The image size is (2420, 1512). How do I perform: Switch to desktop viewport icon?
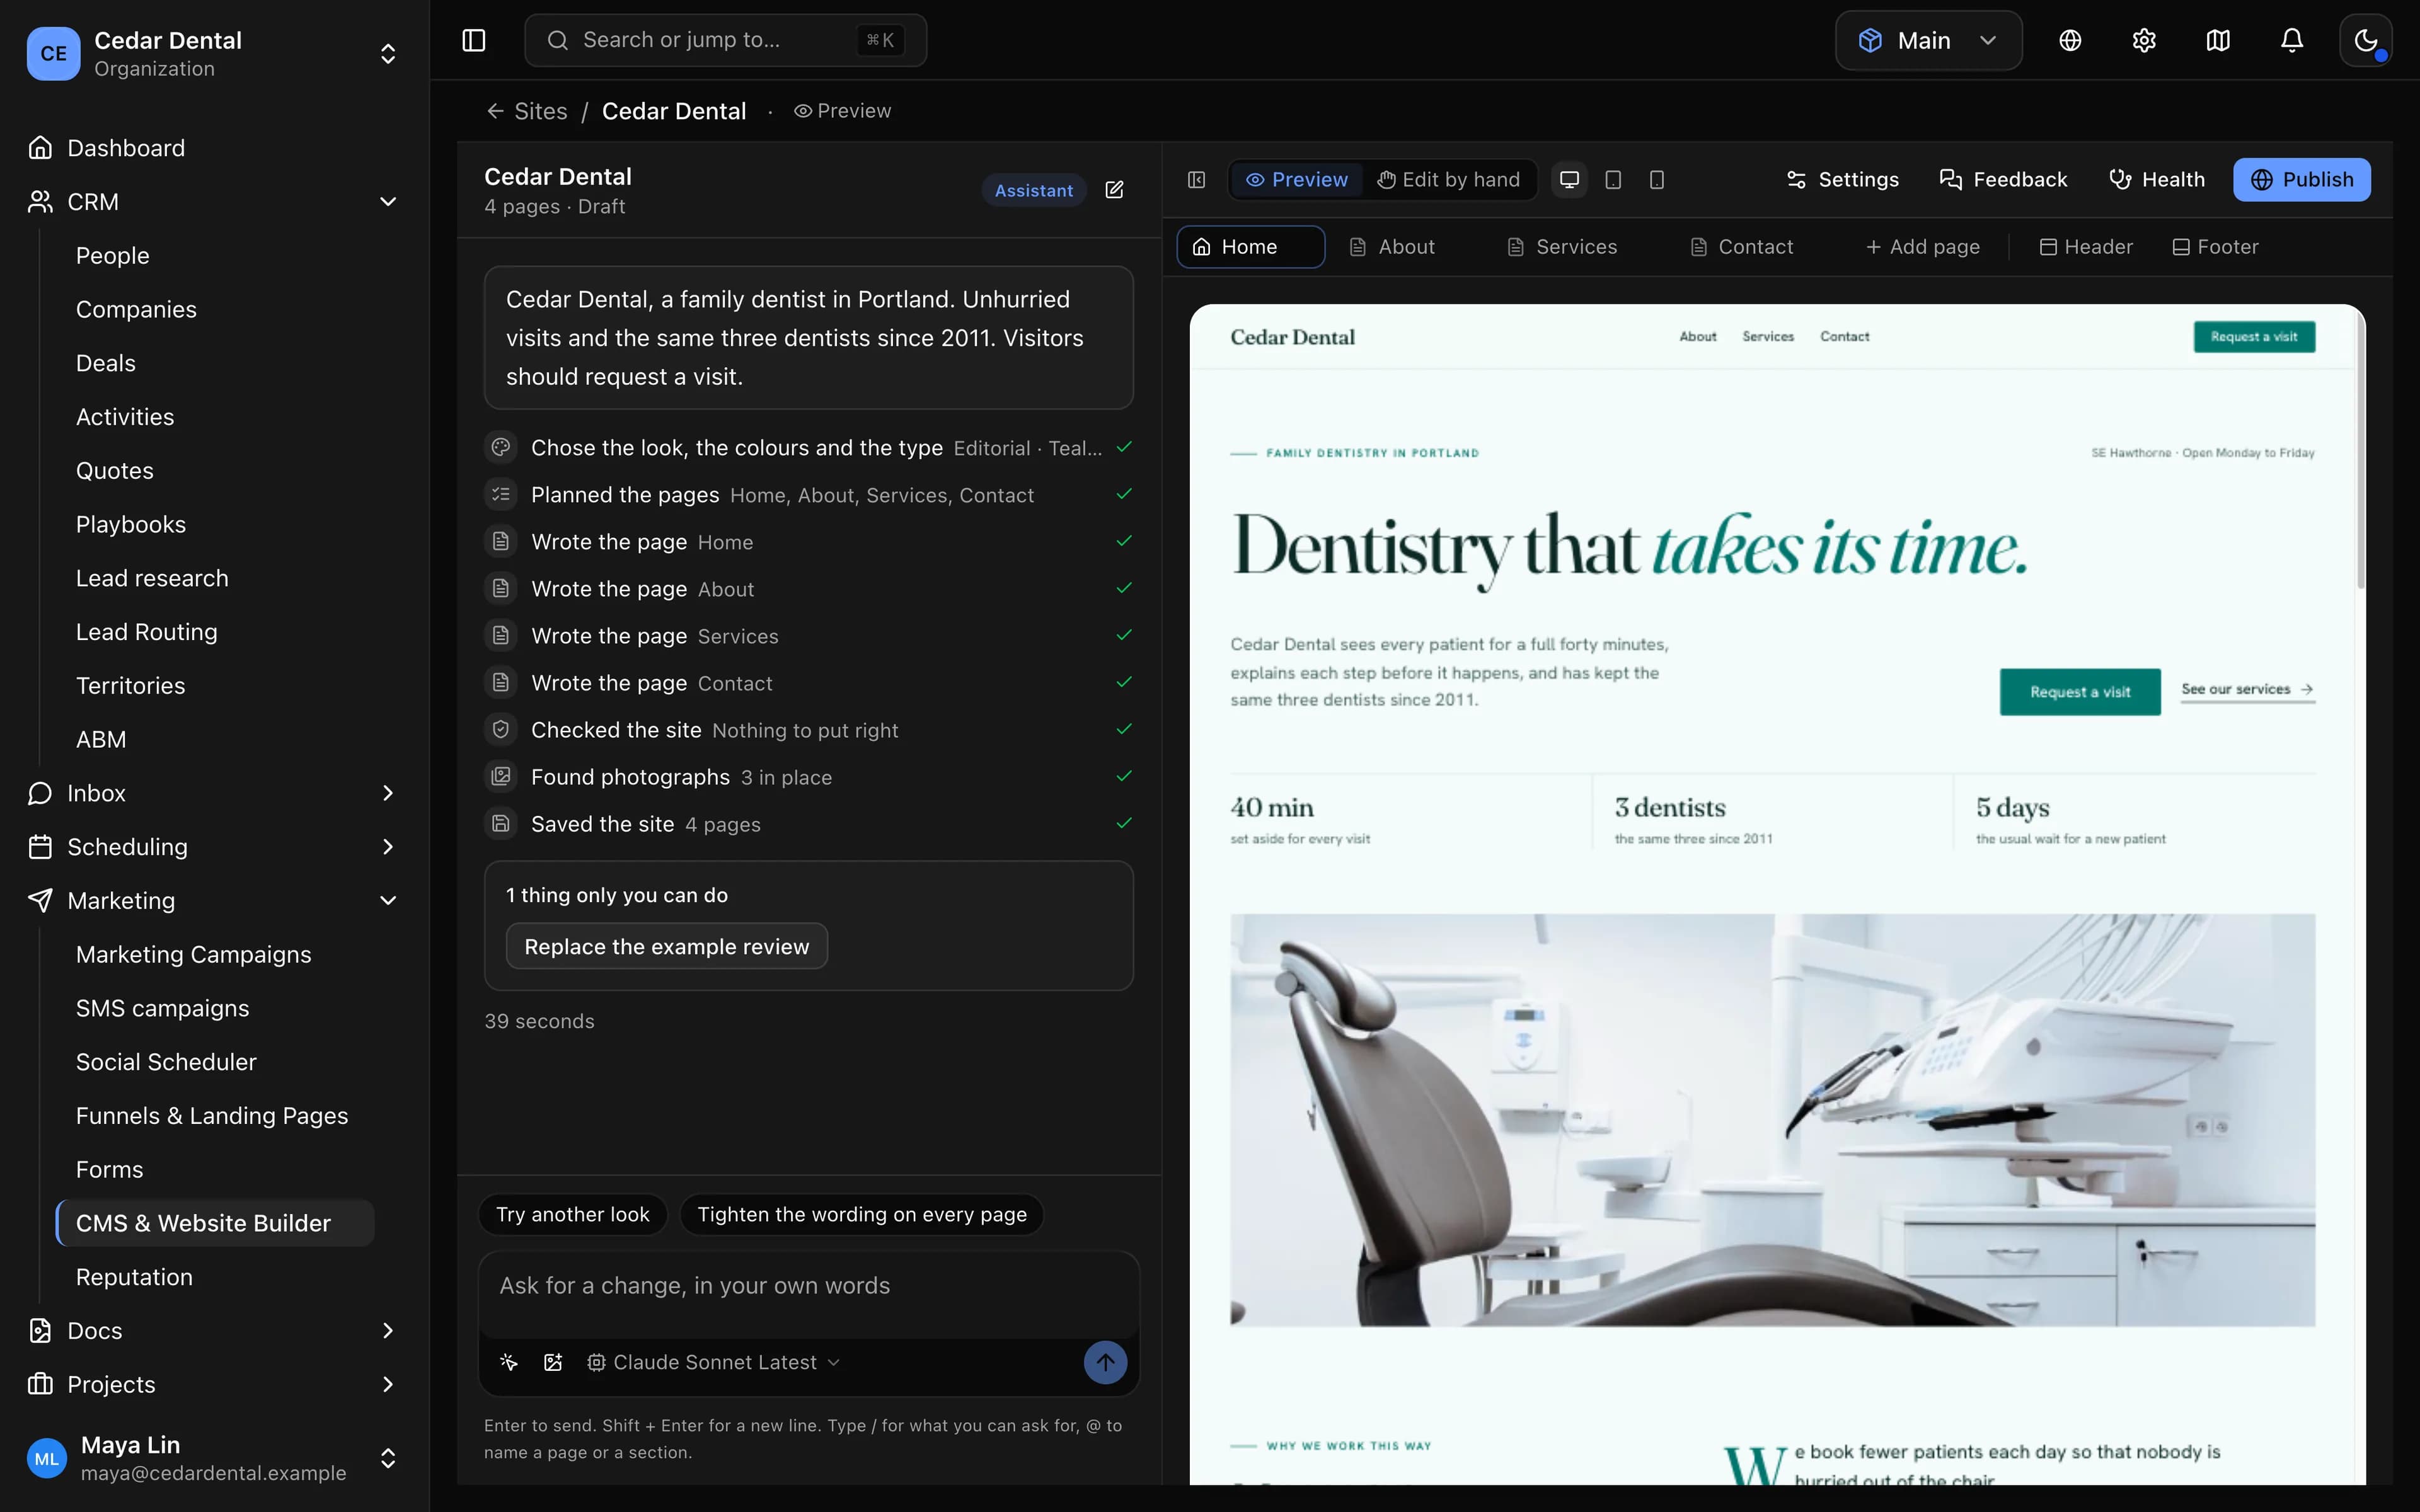pyautogui.click(x=1570, y=180)
